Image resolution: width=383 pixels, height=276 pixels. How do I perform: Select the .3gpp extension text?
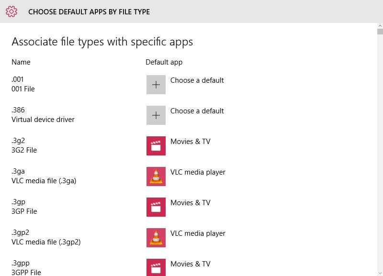coord(21,263)
